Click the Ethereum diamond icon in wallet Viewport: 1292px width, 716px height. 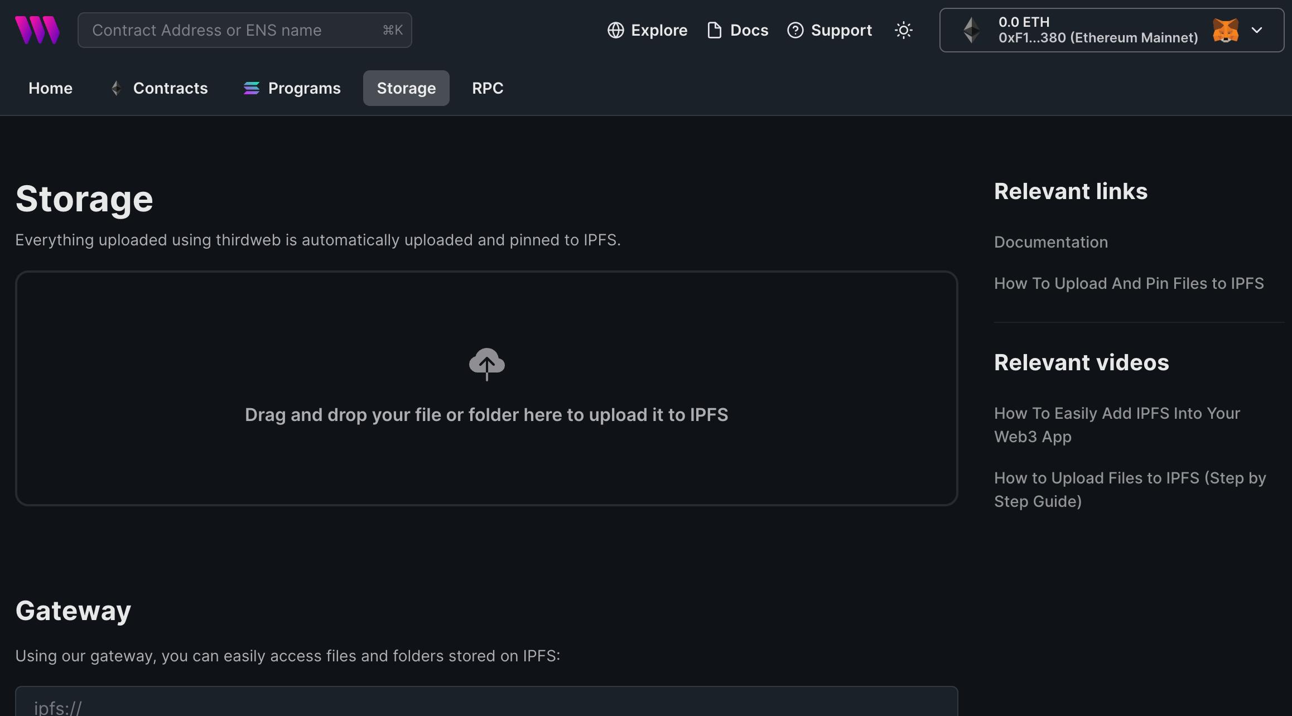(x=971, y=30)
